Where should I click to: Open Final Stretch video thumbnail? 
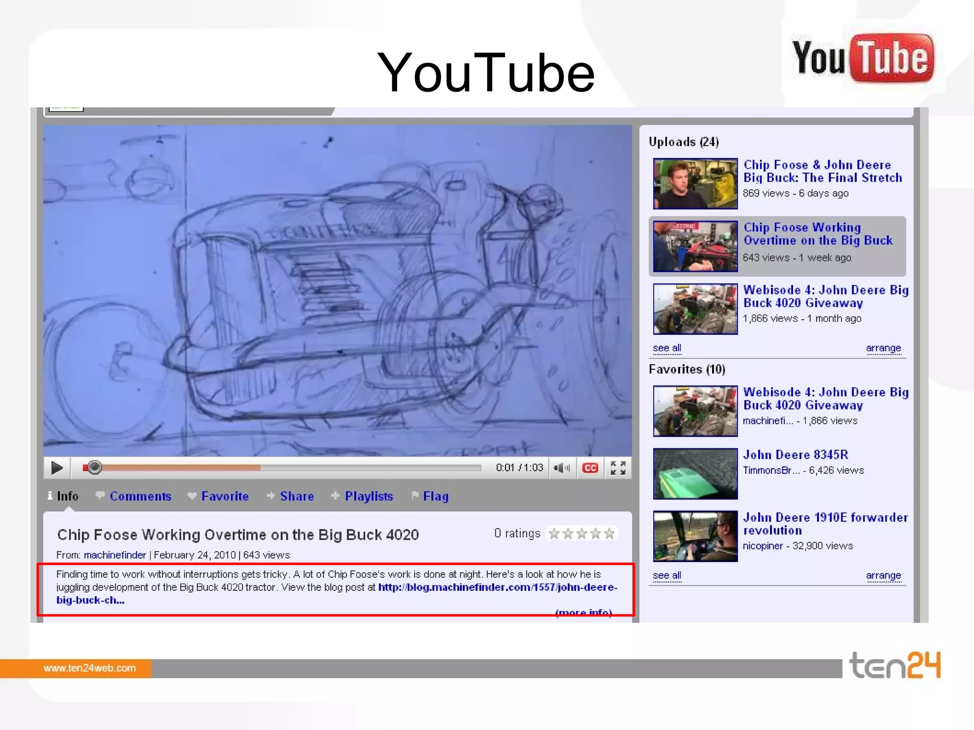[x=695, y=184]
